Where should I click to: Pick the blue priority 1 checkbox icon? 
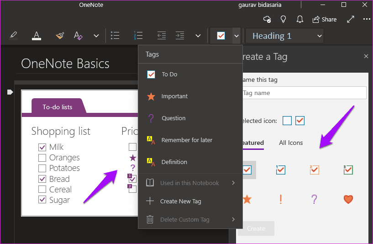pyautogui.click(x=281, y=170)
